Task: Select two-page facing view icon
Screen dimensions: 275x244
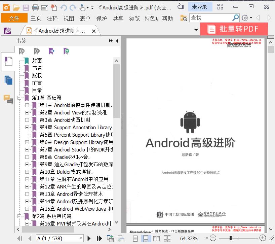Action: 156,239
